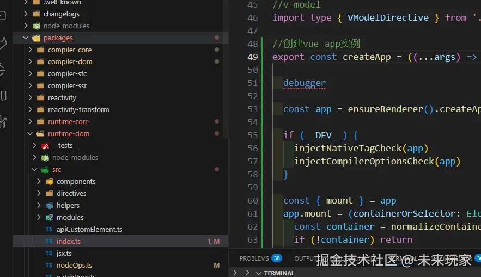Image resolution: width=481 pixels, height=277 pixels.
Task: Select the reactivity folder name
Action: (62, 97)
